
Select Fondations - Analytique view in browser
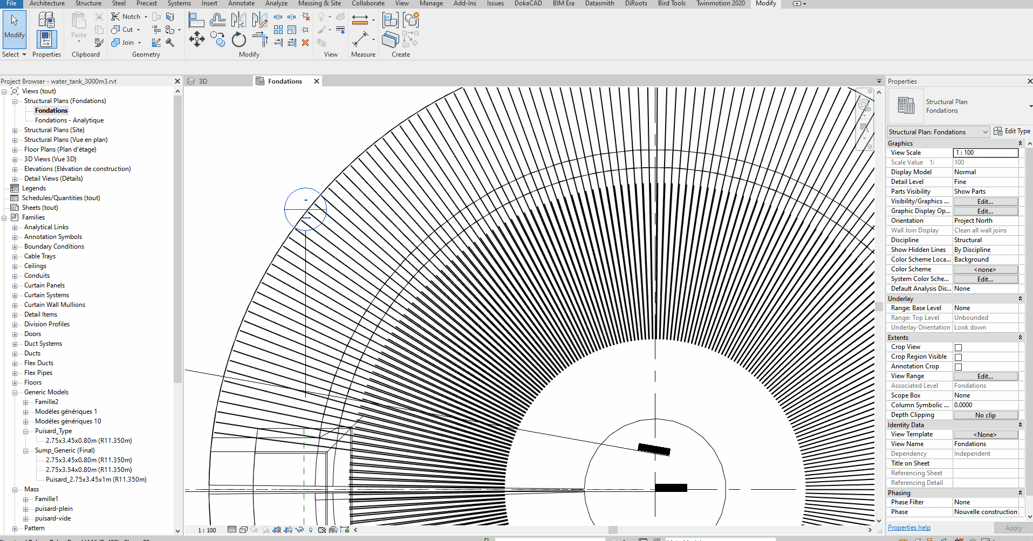tap(69, 120)
